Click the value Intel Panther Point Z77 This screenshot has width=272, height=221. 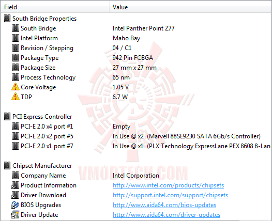pyautogui.click(x=143, y=28)
